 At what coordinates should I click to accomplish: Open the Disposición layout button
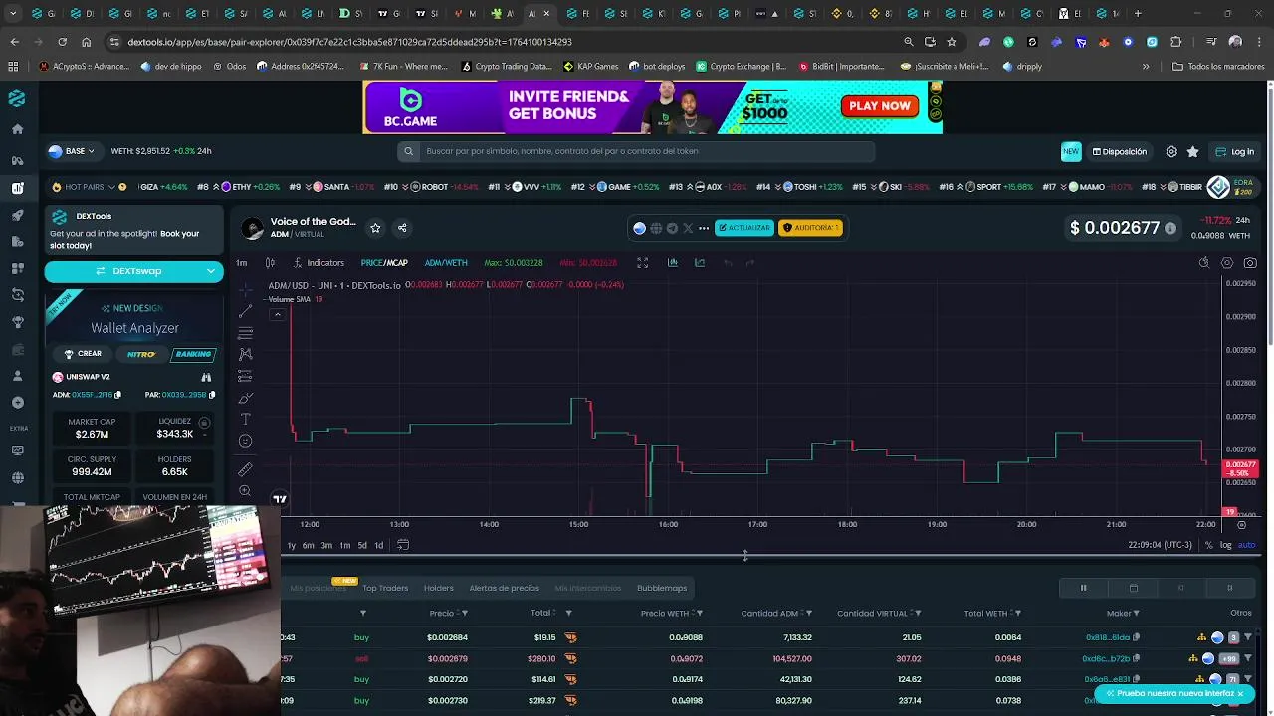click(x=1120, y=152)
